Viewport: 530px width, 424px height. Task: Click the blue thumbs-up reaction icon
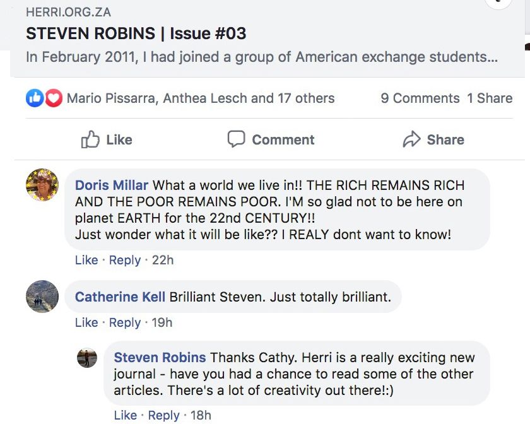[34, 98]
